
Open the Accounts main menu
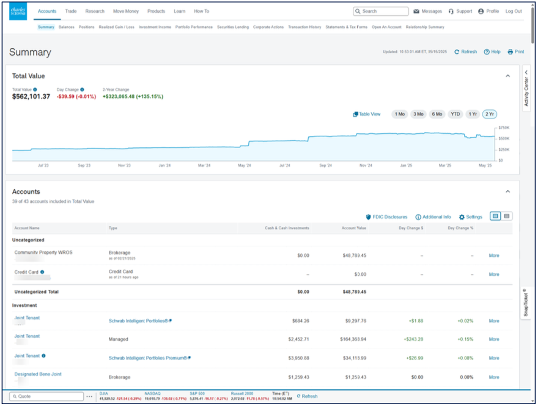(x=47, y=12)
